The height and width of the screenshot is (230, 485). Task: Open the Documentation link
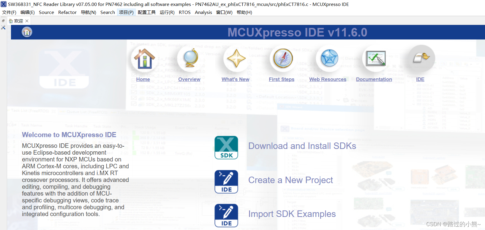coord(374,79)
